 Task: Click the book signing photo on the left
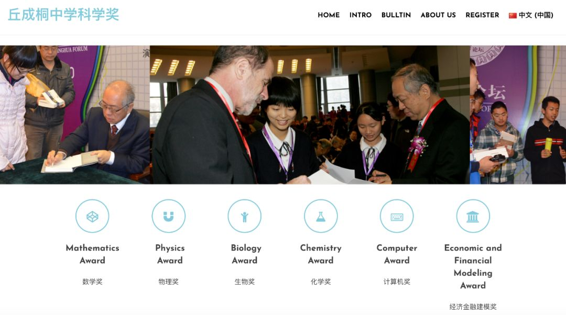75,115
